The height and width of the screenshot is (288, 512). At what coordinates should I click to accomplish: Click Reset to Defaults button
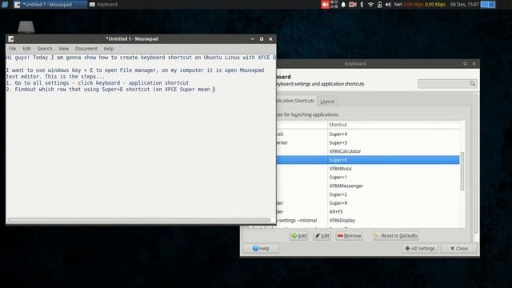pyautogui.click(x=396, y=236)
